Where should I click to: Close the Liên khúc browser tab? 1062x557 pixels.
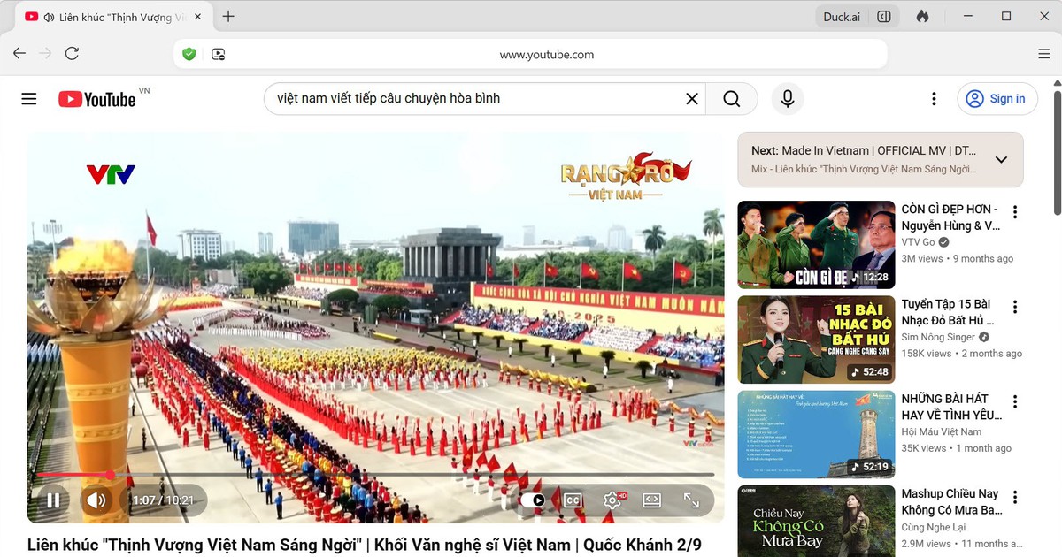[197, 17]
